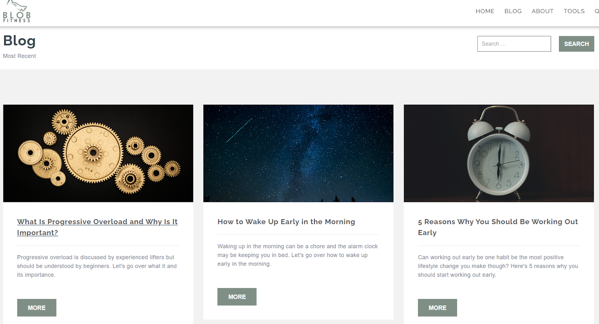The height and width of the screenshot is (324, 599).
Task: Click the Blob Fitness logo
Action: pos(17,12)
